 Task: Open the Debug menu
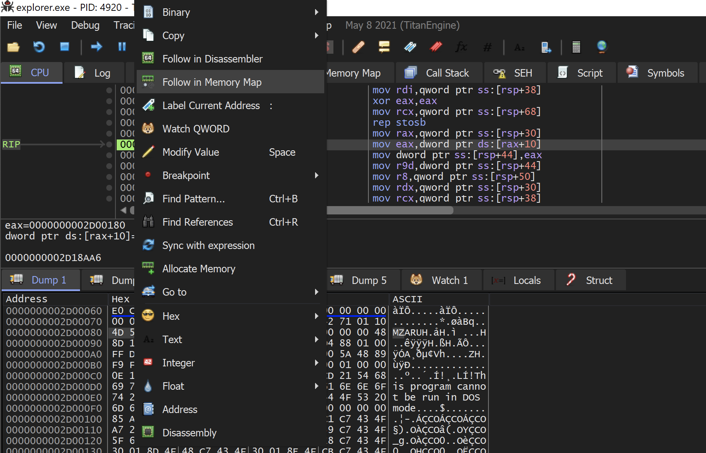85,25
